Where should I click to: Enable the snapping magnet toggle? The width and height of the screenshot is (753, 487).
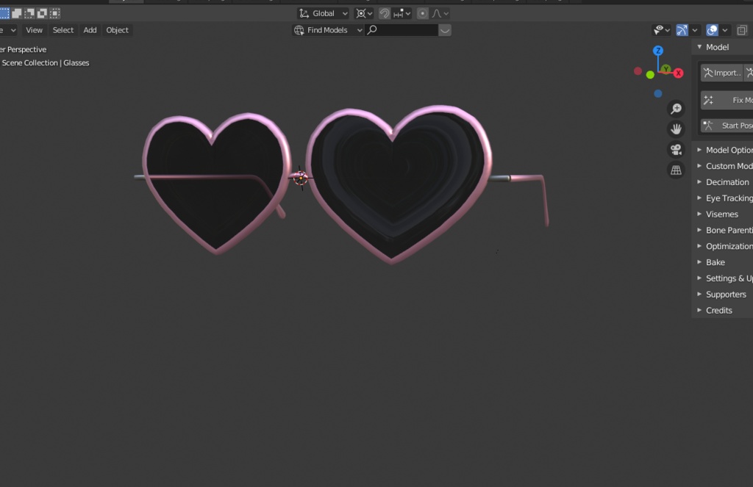point(383,12)
